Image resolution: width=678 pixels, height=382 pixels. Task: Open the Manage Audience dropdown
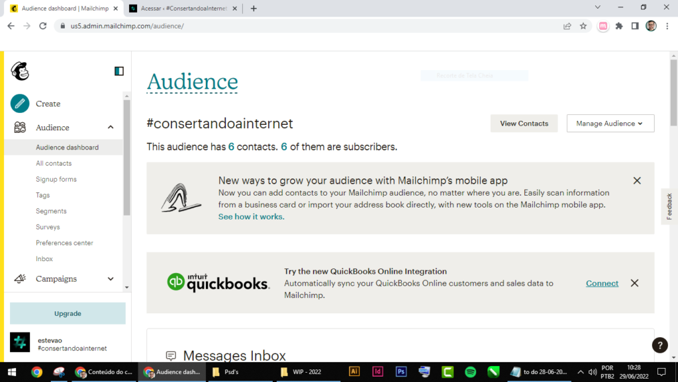(610, 124)
